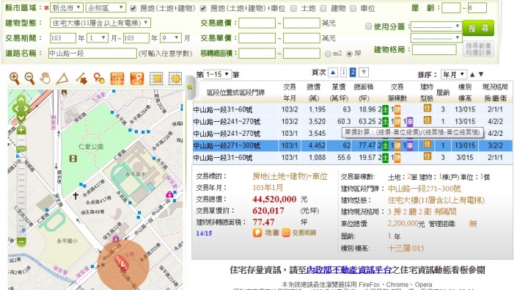Select the zoom out magnifier tool
The height and width of the screenshot is (290, 528).
pyautogui.click(x=29, y=79)
